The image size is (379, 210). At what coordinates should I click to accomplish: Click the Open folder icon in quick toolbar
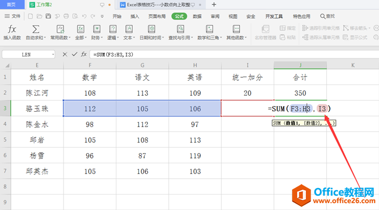[39, 16]
